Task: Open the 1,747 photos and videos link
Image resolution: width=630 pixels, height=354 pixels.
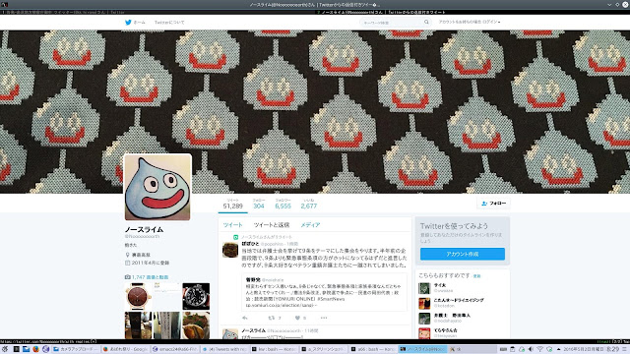Action: tap(151, 277)
